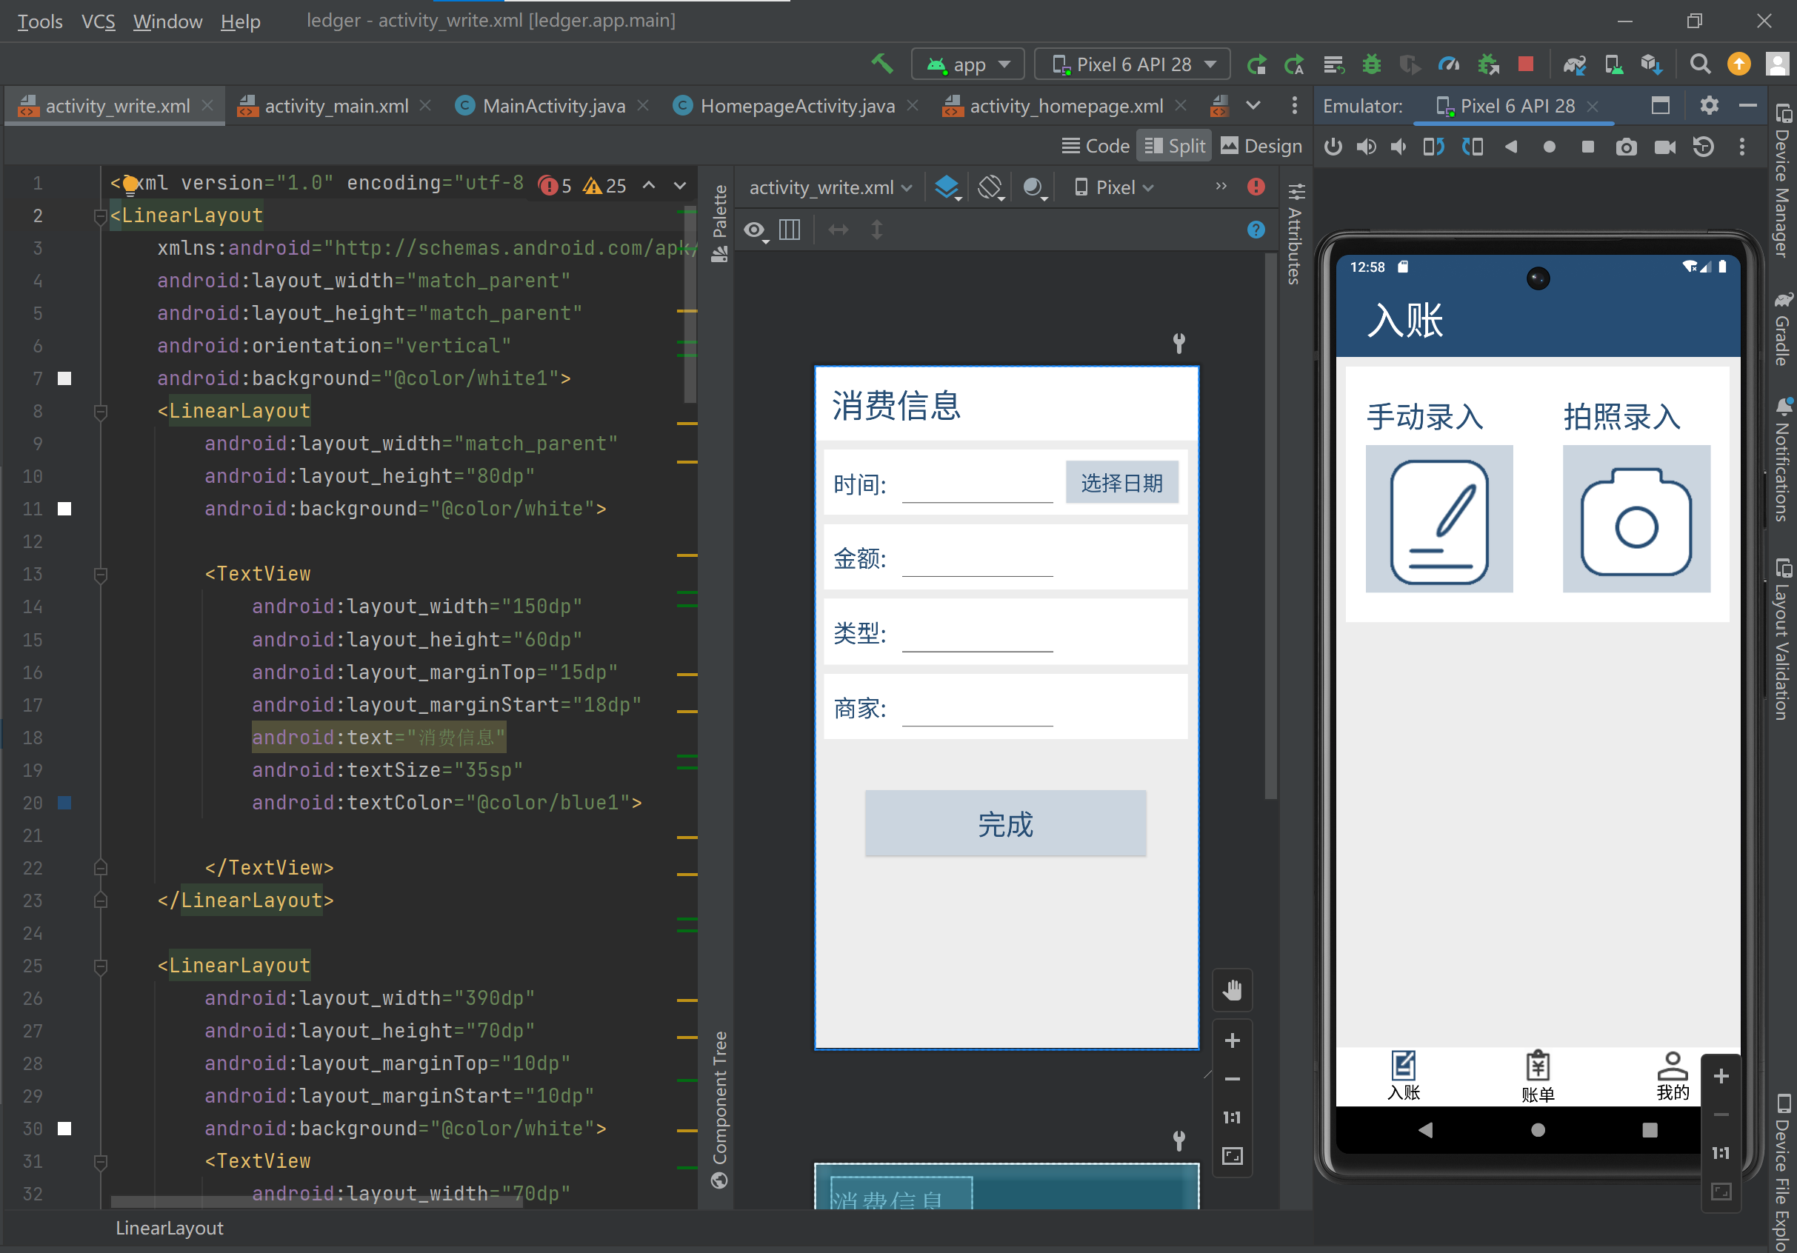Toggle orientation for preview icon
Screen dimensions: 1797x1253
click(990, 187)
